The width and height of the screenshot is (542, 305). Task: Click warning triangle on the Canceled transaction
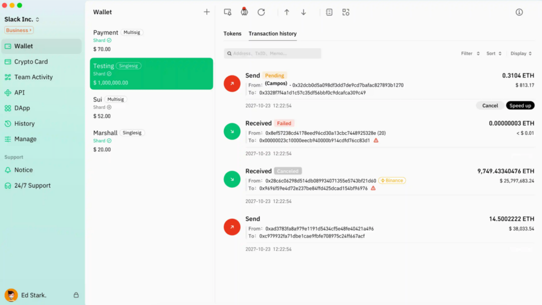pos(373,188)
